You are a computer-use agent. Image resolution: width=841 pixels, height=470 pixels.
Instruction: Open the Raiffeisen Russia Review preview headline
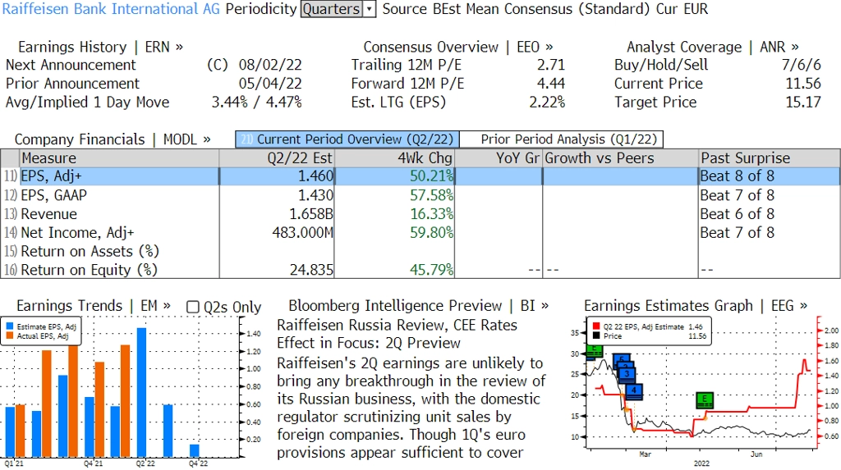click(x=397, y=334)
